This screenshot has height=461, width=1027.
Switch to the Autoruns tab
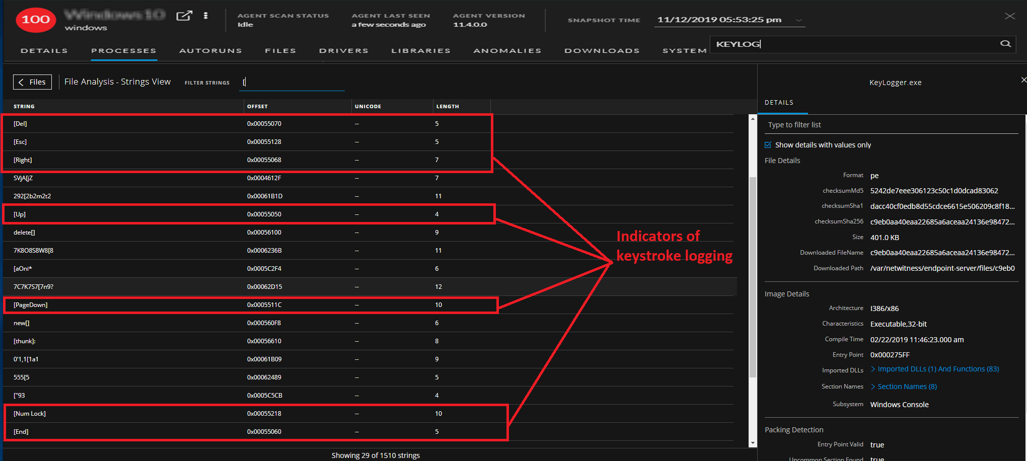(x=210, y=51)
